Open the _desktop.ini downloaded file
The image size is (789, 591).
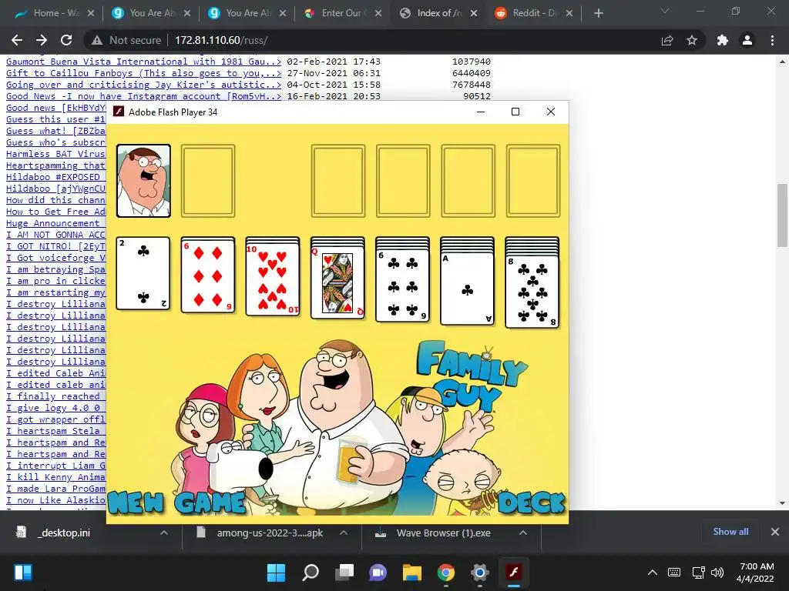click(x=64, y=533)
